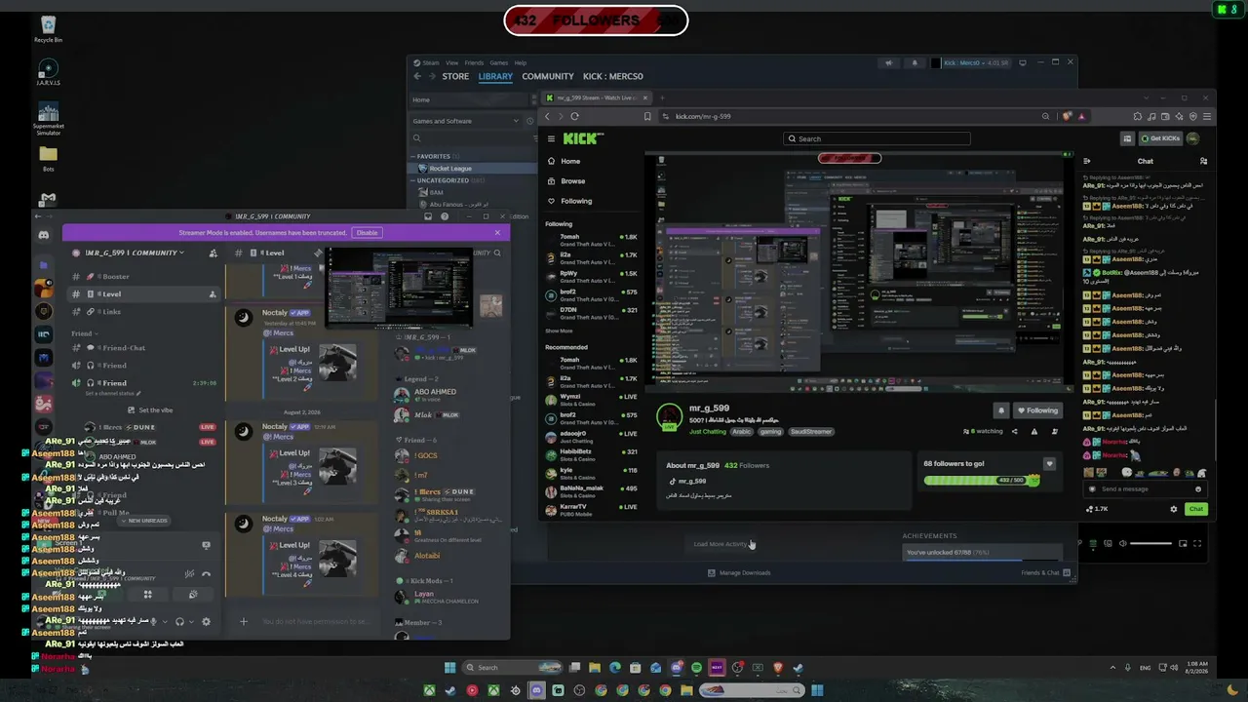Open KarrarTV in Recommended channels

click(592, 510)
